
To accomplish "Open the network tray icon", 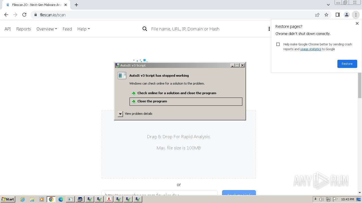I will pyautogui.click(x=328, y=199).
